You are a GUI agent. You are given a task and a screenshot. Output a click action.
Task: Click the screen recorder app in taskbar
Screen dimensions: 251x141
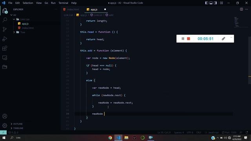pos(151,137)
